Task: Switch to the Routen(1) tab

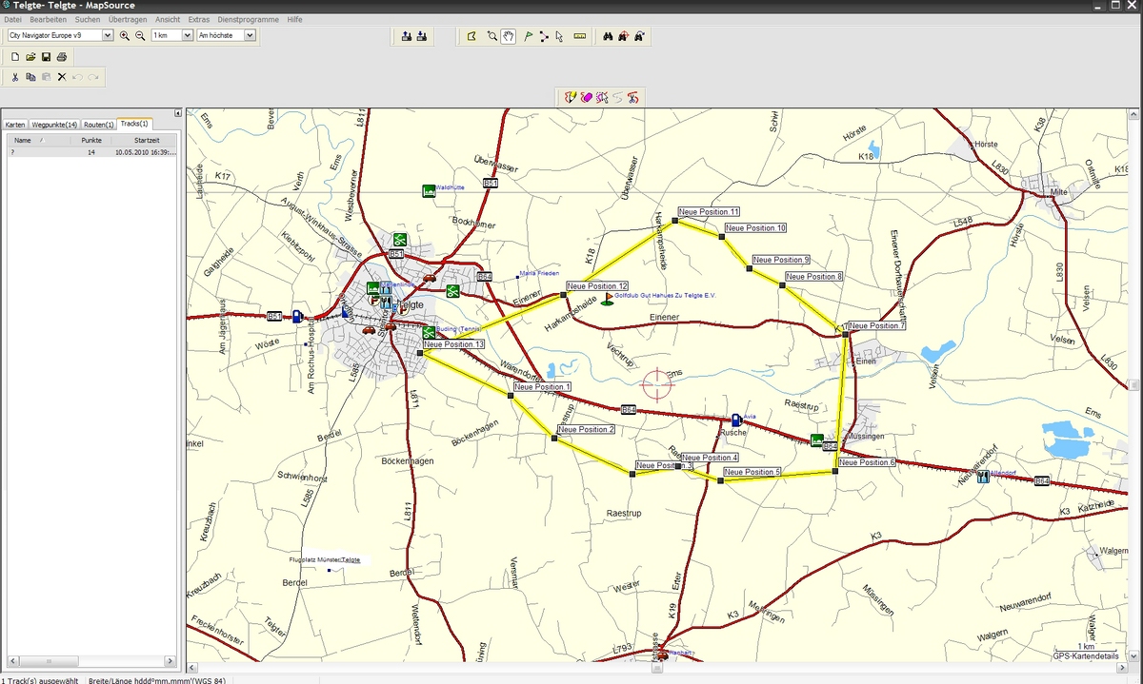Action: pos(98,125)
